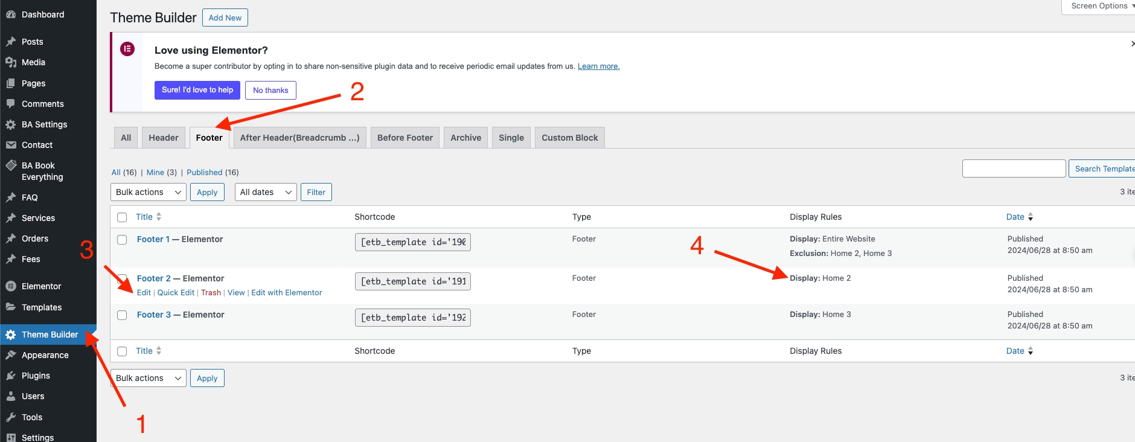The image size is (1135, 442).
Task: Click the Elementor logo icon in sidebar
Action: point(11,286)
